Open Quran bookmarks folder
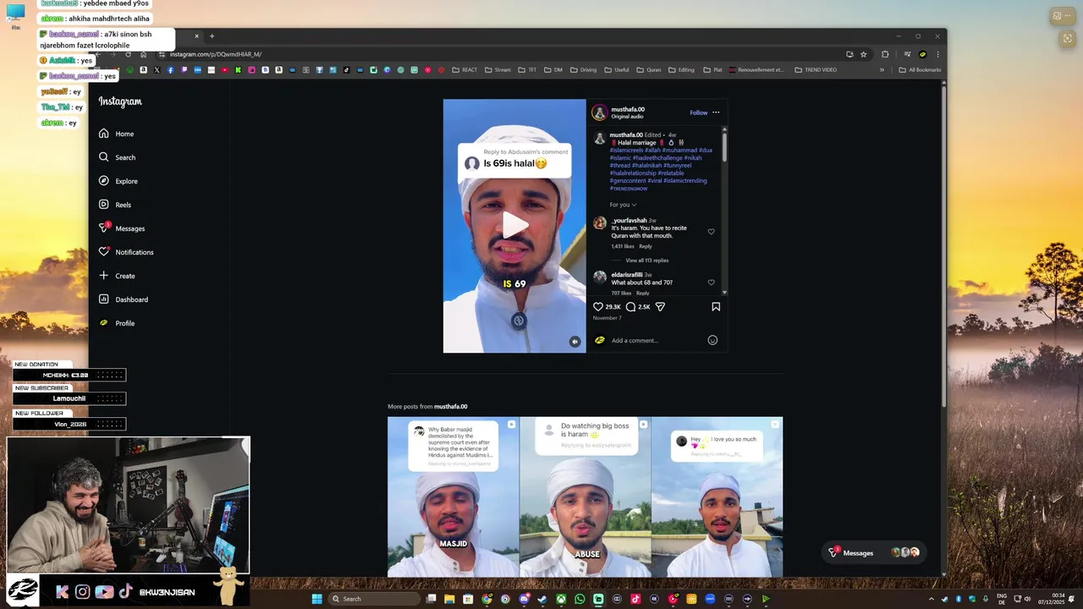This screenshot has height=609, width=1083. pos(648,69)
